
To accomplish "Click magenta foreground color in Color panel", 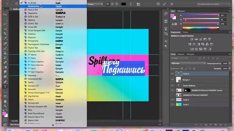I will [172, 16].
